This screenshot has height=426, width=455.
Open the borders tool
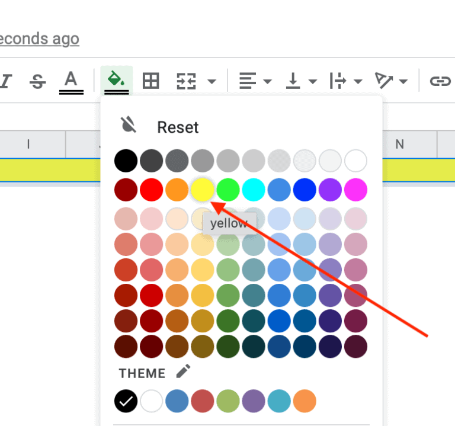click(151, 81)
